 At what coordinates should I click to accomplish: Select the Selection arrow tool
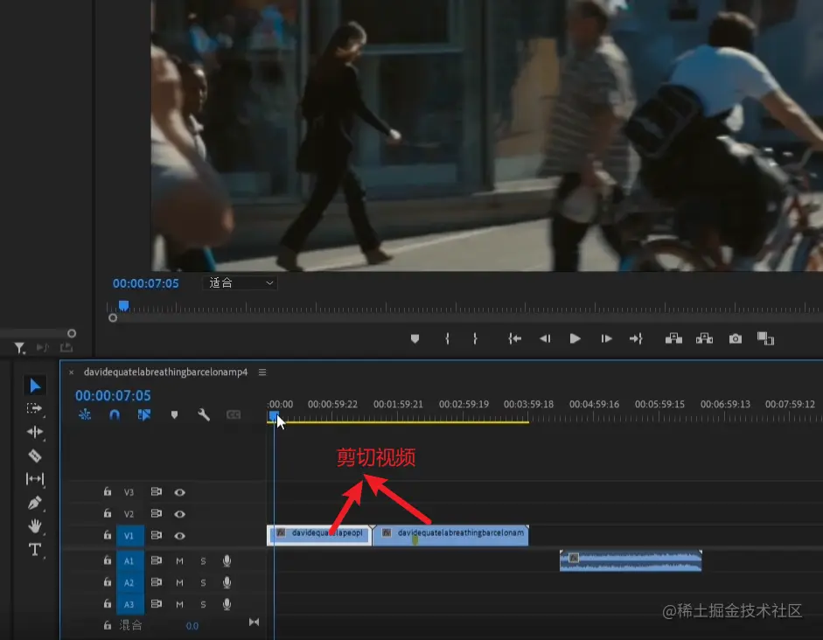(35, 386)
